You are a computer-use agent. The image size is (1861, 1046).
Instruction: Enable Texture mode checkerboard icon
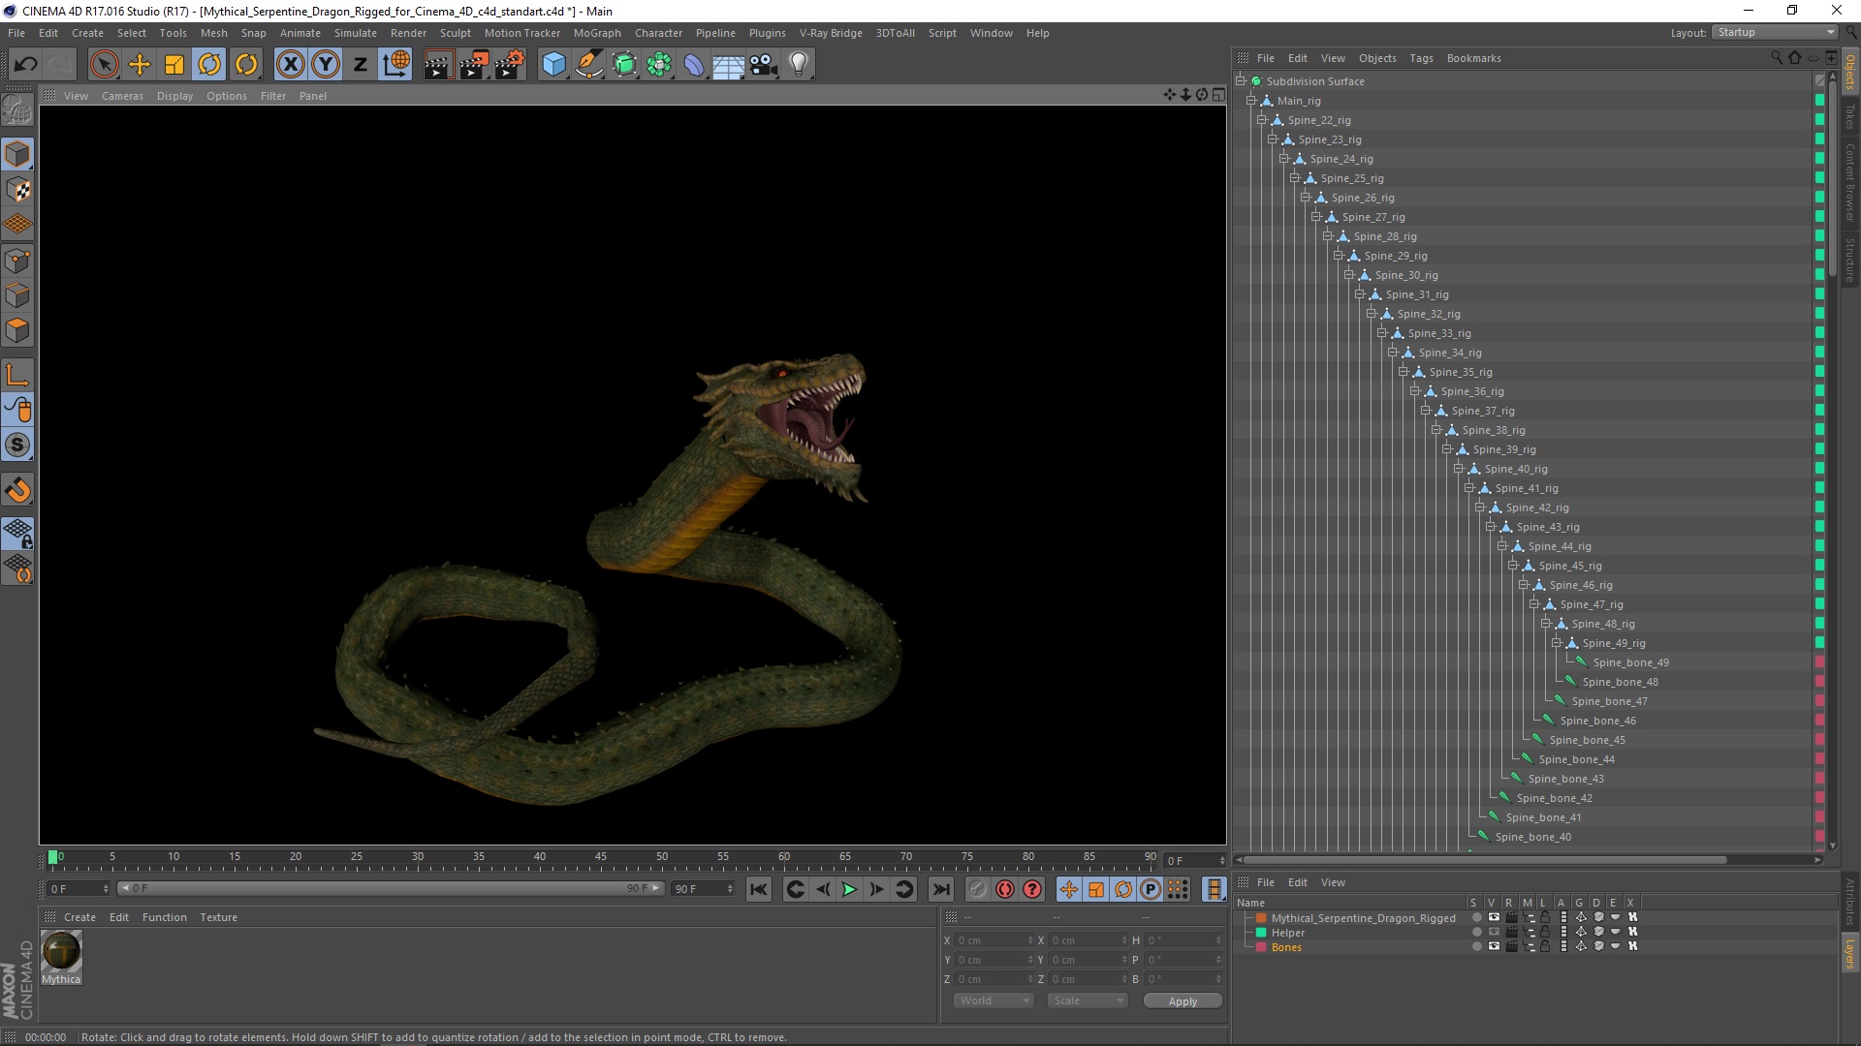(17, 190)
